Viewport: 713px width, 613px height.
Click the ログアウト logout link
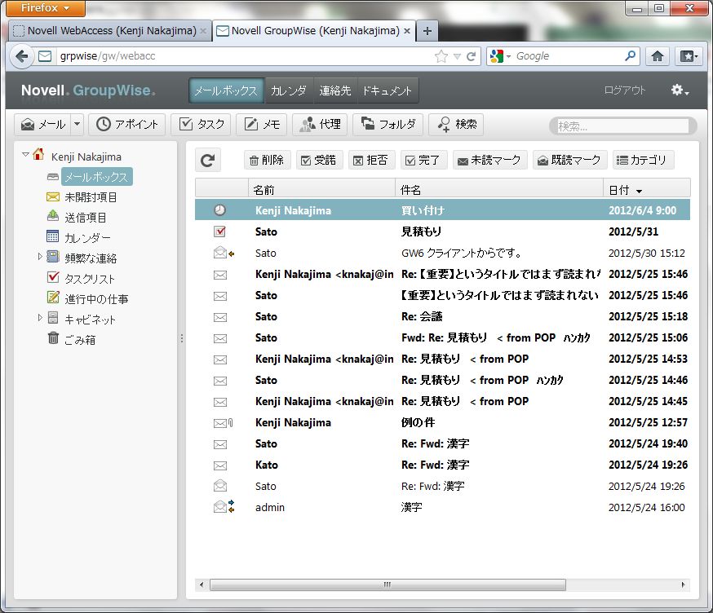(624, 90)
